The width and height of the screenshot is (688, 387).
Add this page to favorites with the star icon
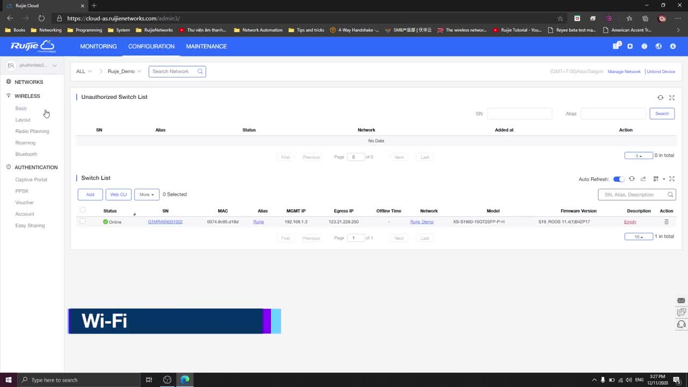point(560,18)
